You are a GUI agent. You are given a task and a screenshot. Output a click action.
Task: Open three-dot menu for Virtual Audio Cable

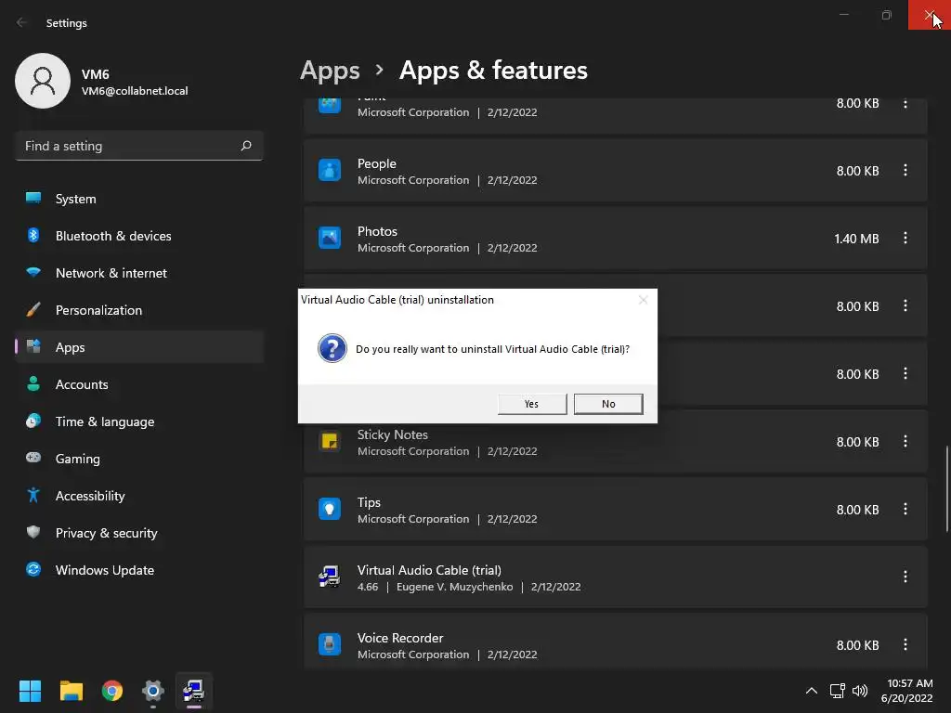click(905, 577)
